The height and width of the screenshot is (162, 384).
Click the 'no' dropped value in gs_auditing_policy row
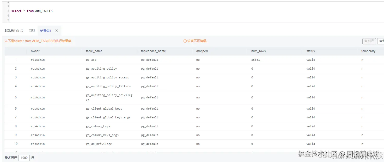pyautogui.click(x=198, y=69)
